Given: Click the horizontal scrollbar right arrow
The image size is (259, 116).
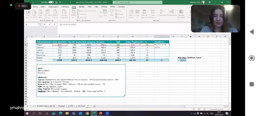Looking at the screenshot, I should tap(227, 106).
